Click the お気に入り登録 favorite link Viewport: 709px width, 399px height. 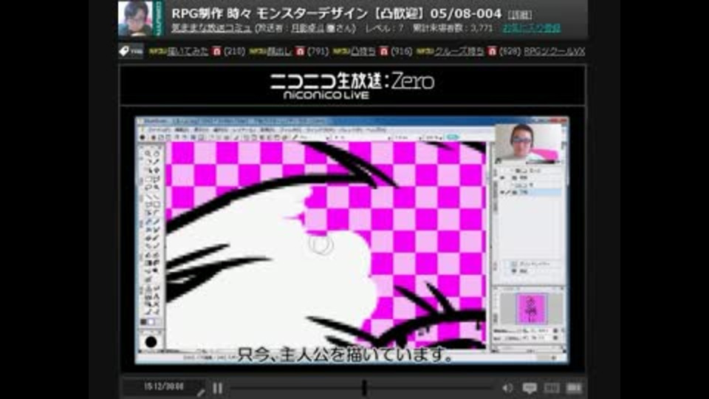pos(532,28)
